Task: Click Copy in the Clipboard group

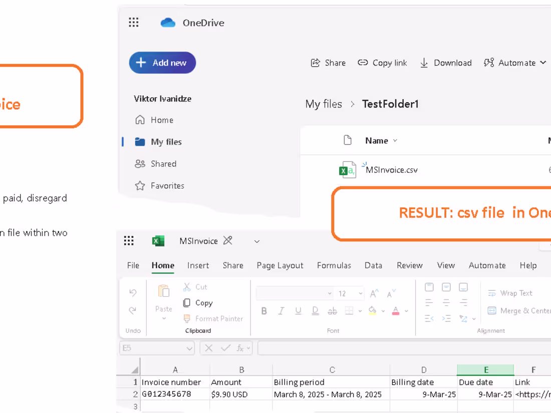Action: (x=198, y=303)
